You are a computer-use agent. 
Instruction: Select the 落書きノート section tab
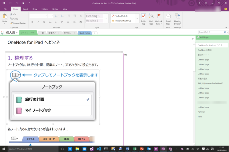pos(54,33)
